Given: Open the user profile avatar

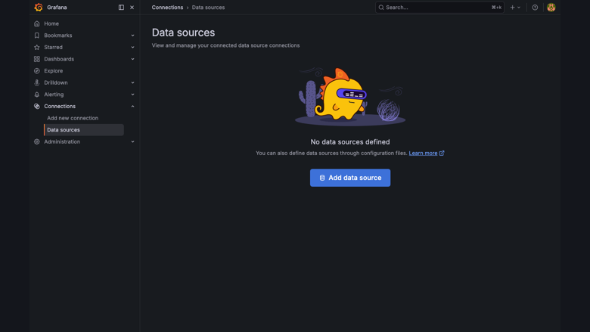Looking at the screenshot, I should 551,7.
